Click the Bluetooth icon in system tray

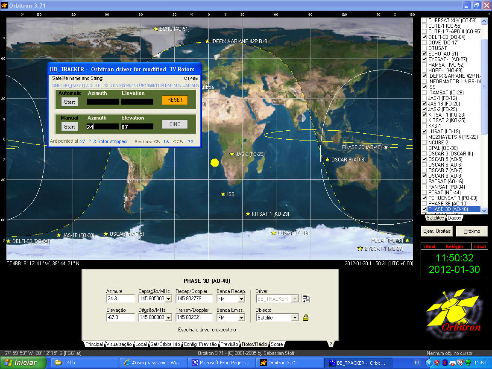(x=445, y=363)
